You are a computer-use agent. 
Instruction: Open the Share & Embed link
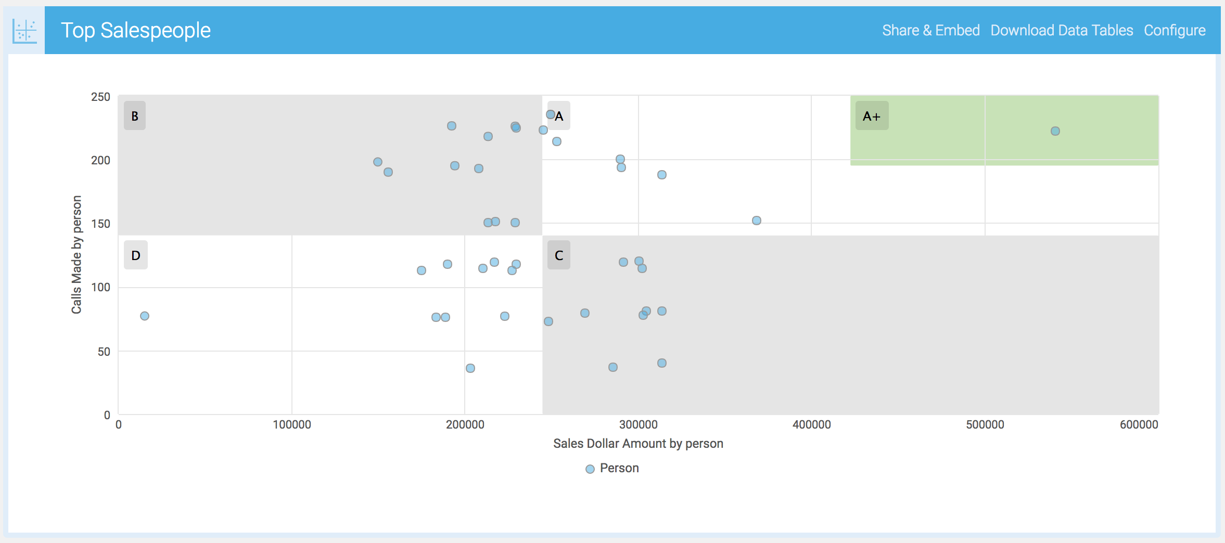[930, 31]
